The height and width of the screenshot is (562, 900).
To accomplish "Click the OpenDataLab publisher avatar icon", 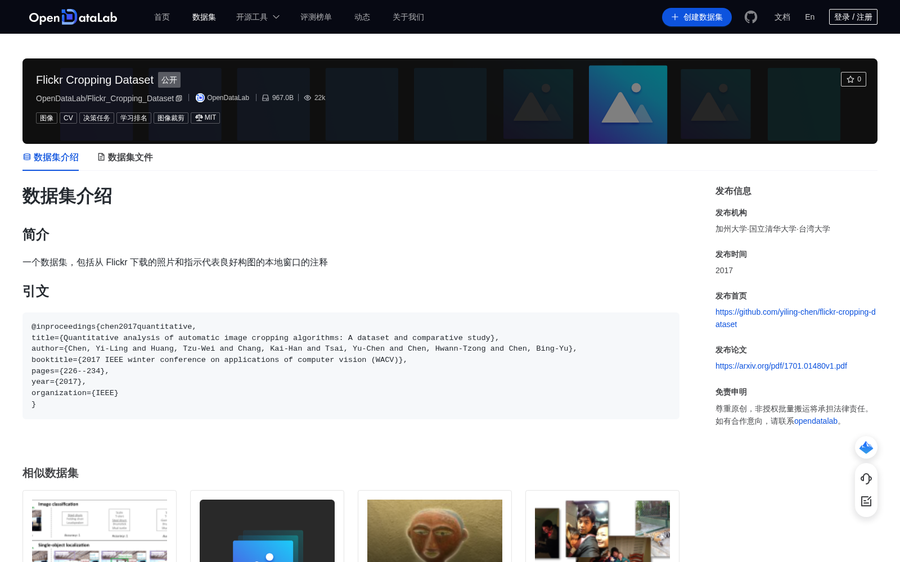I will [x=200, y=98].
